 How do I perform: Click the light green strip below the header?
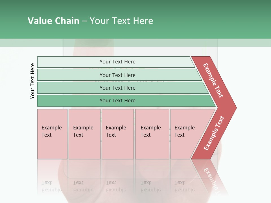coord(135,43)
